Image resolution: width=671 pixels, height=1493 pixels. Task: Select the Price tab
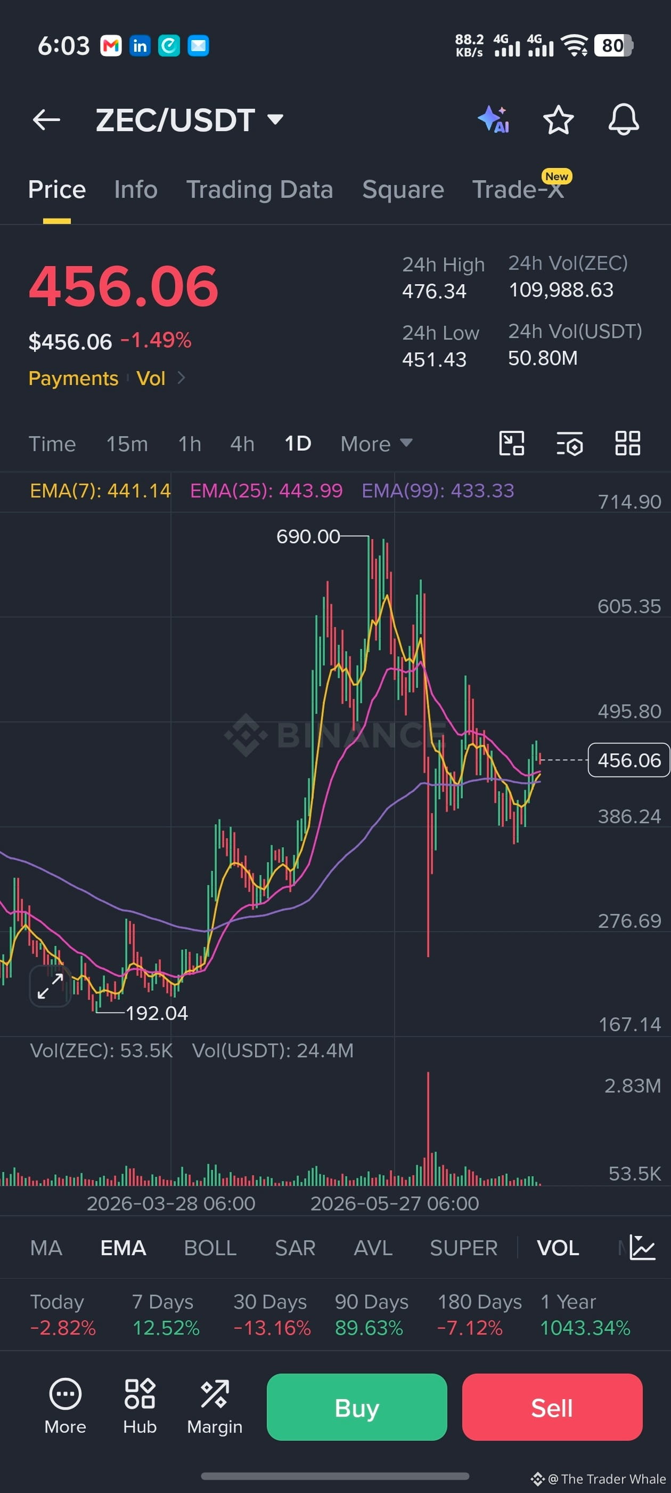pos(57,189)
